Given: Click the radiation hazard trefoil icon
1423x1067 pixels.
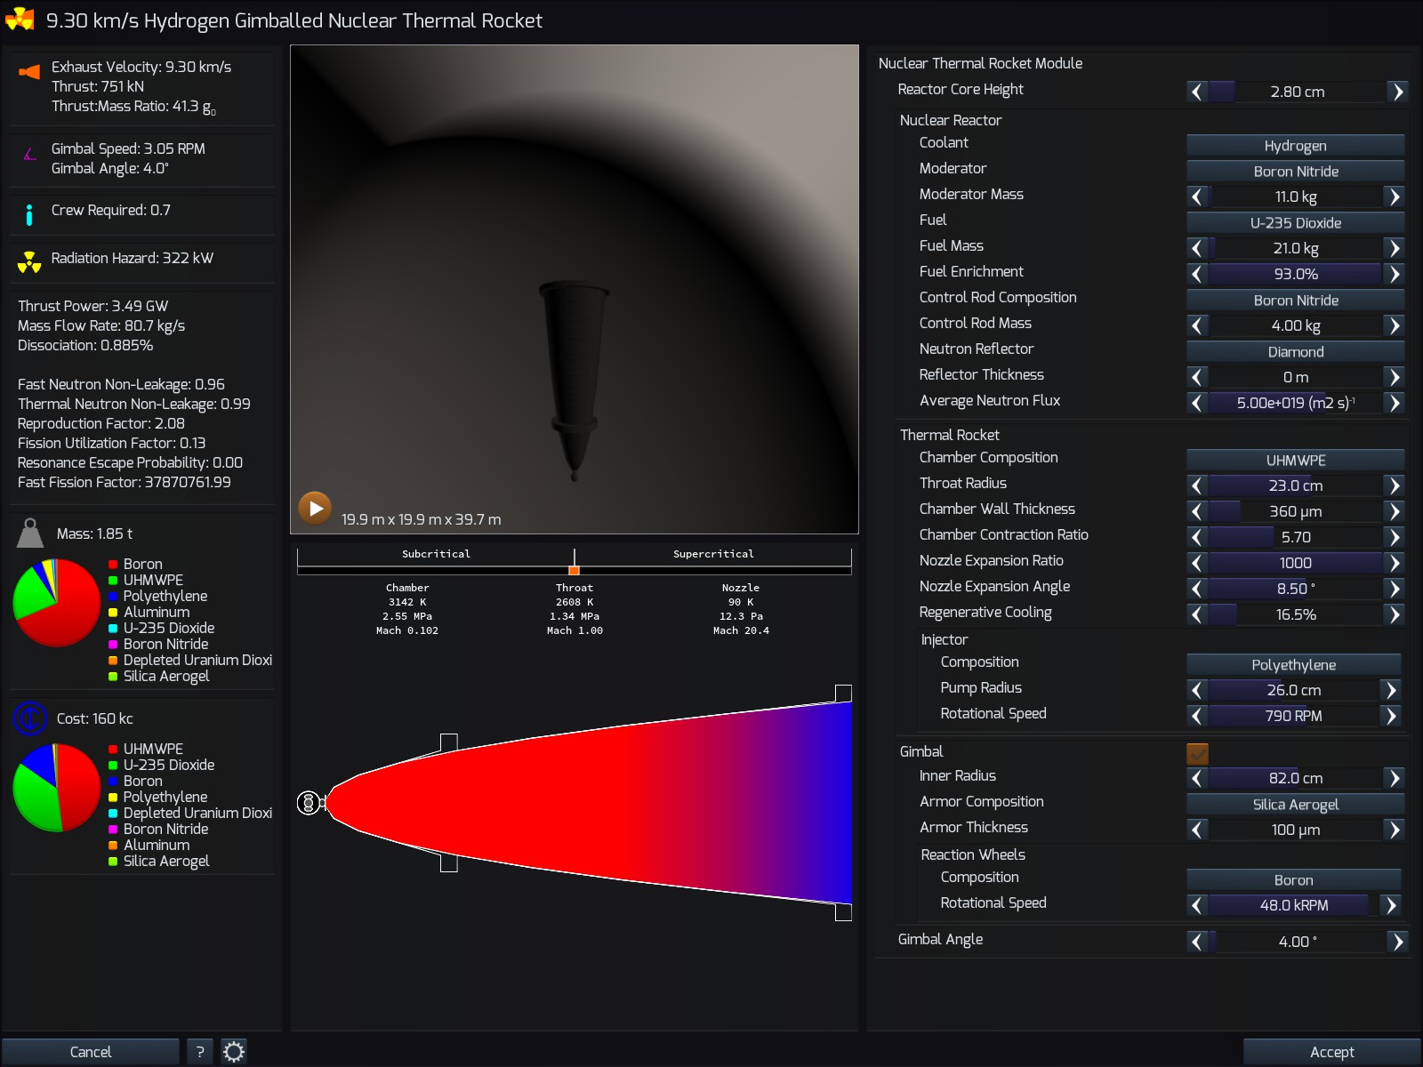Looking at the screenshot, I should click(x=29, y=261).
